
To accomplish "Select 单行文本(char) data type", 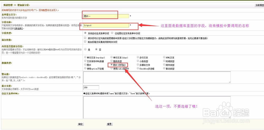I will click(111, 57).
